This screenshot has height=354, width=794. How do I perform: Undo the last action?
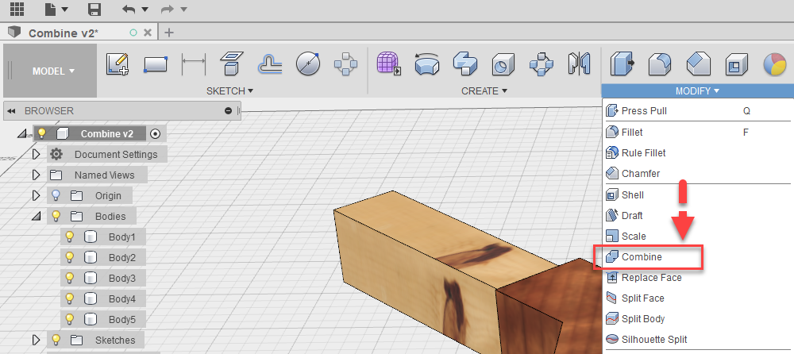point(129,9)
